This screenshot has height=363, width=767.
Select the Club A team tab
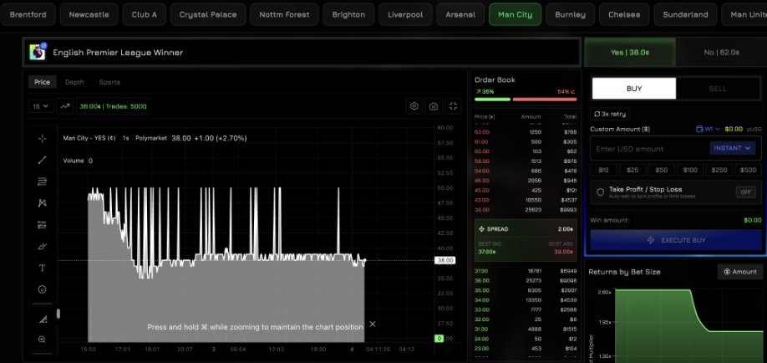(x=145, y=15)
